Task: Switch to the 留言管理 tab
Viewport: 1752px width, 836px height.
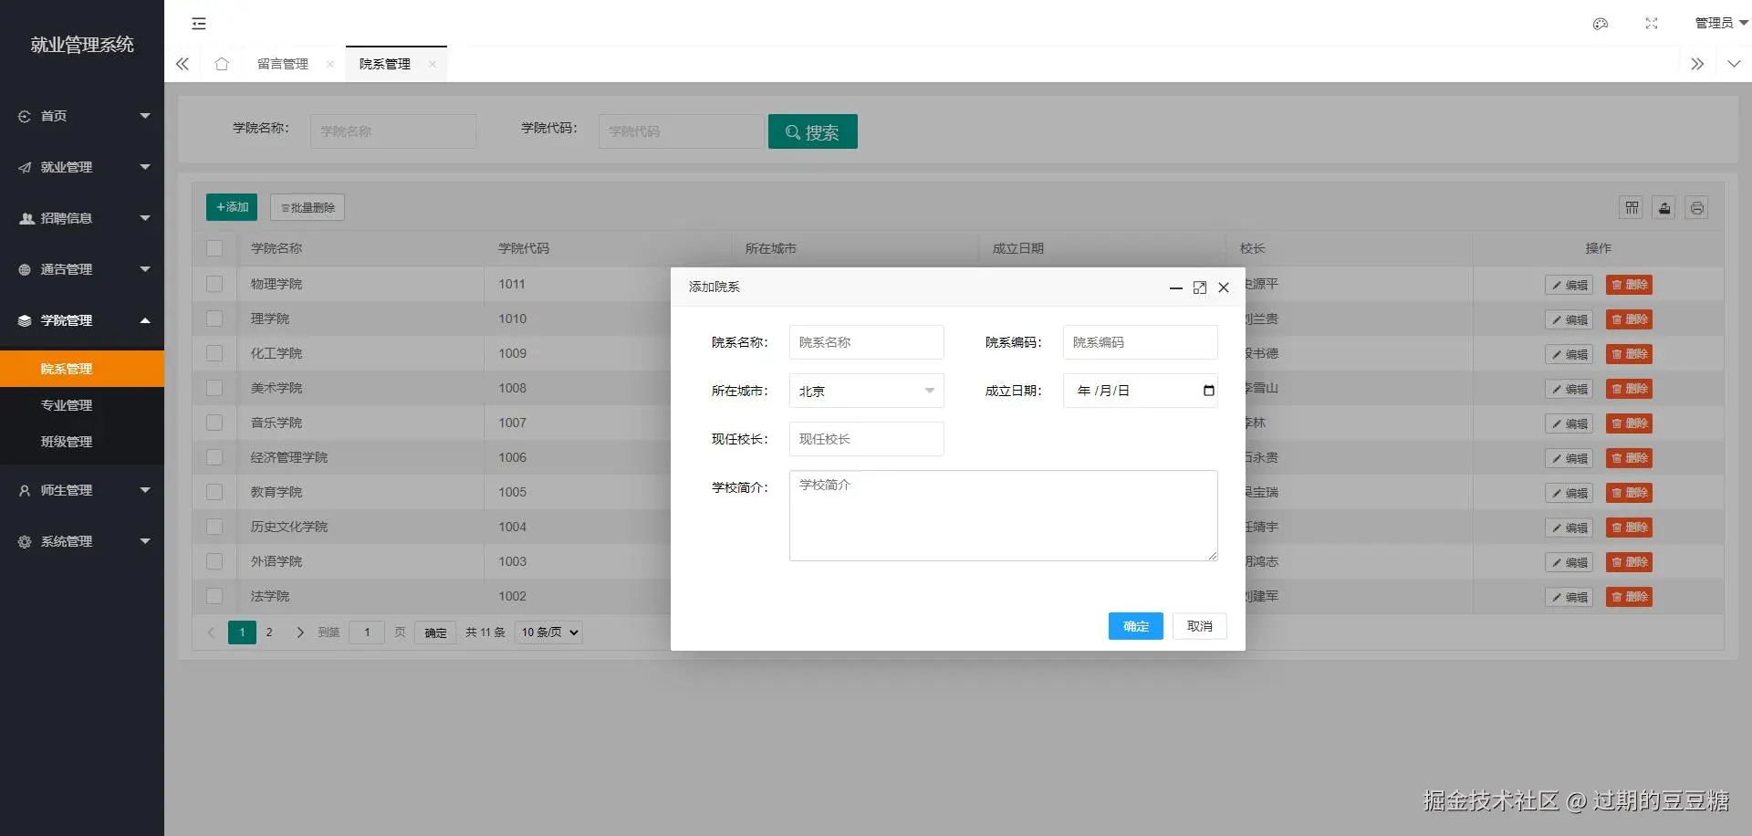Action: [282, 64]
